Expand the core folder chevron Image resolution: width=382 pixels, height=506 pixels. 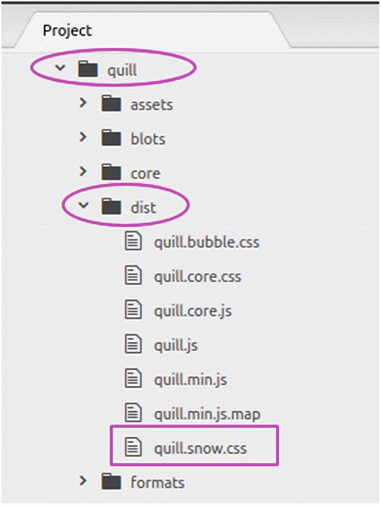[x=84, y=172]
